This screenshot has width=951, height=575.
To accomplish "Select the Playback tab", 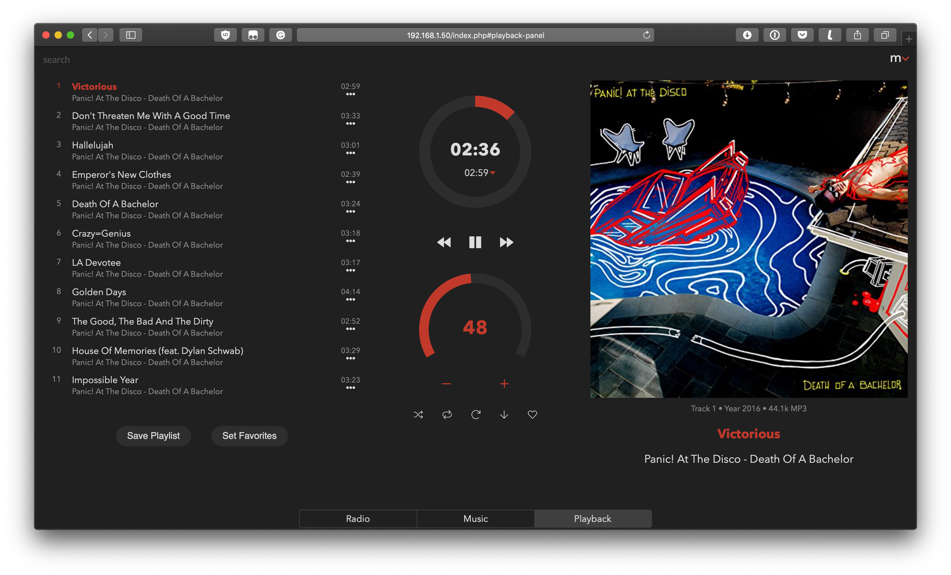I will coord(592,518).
